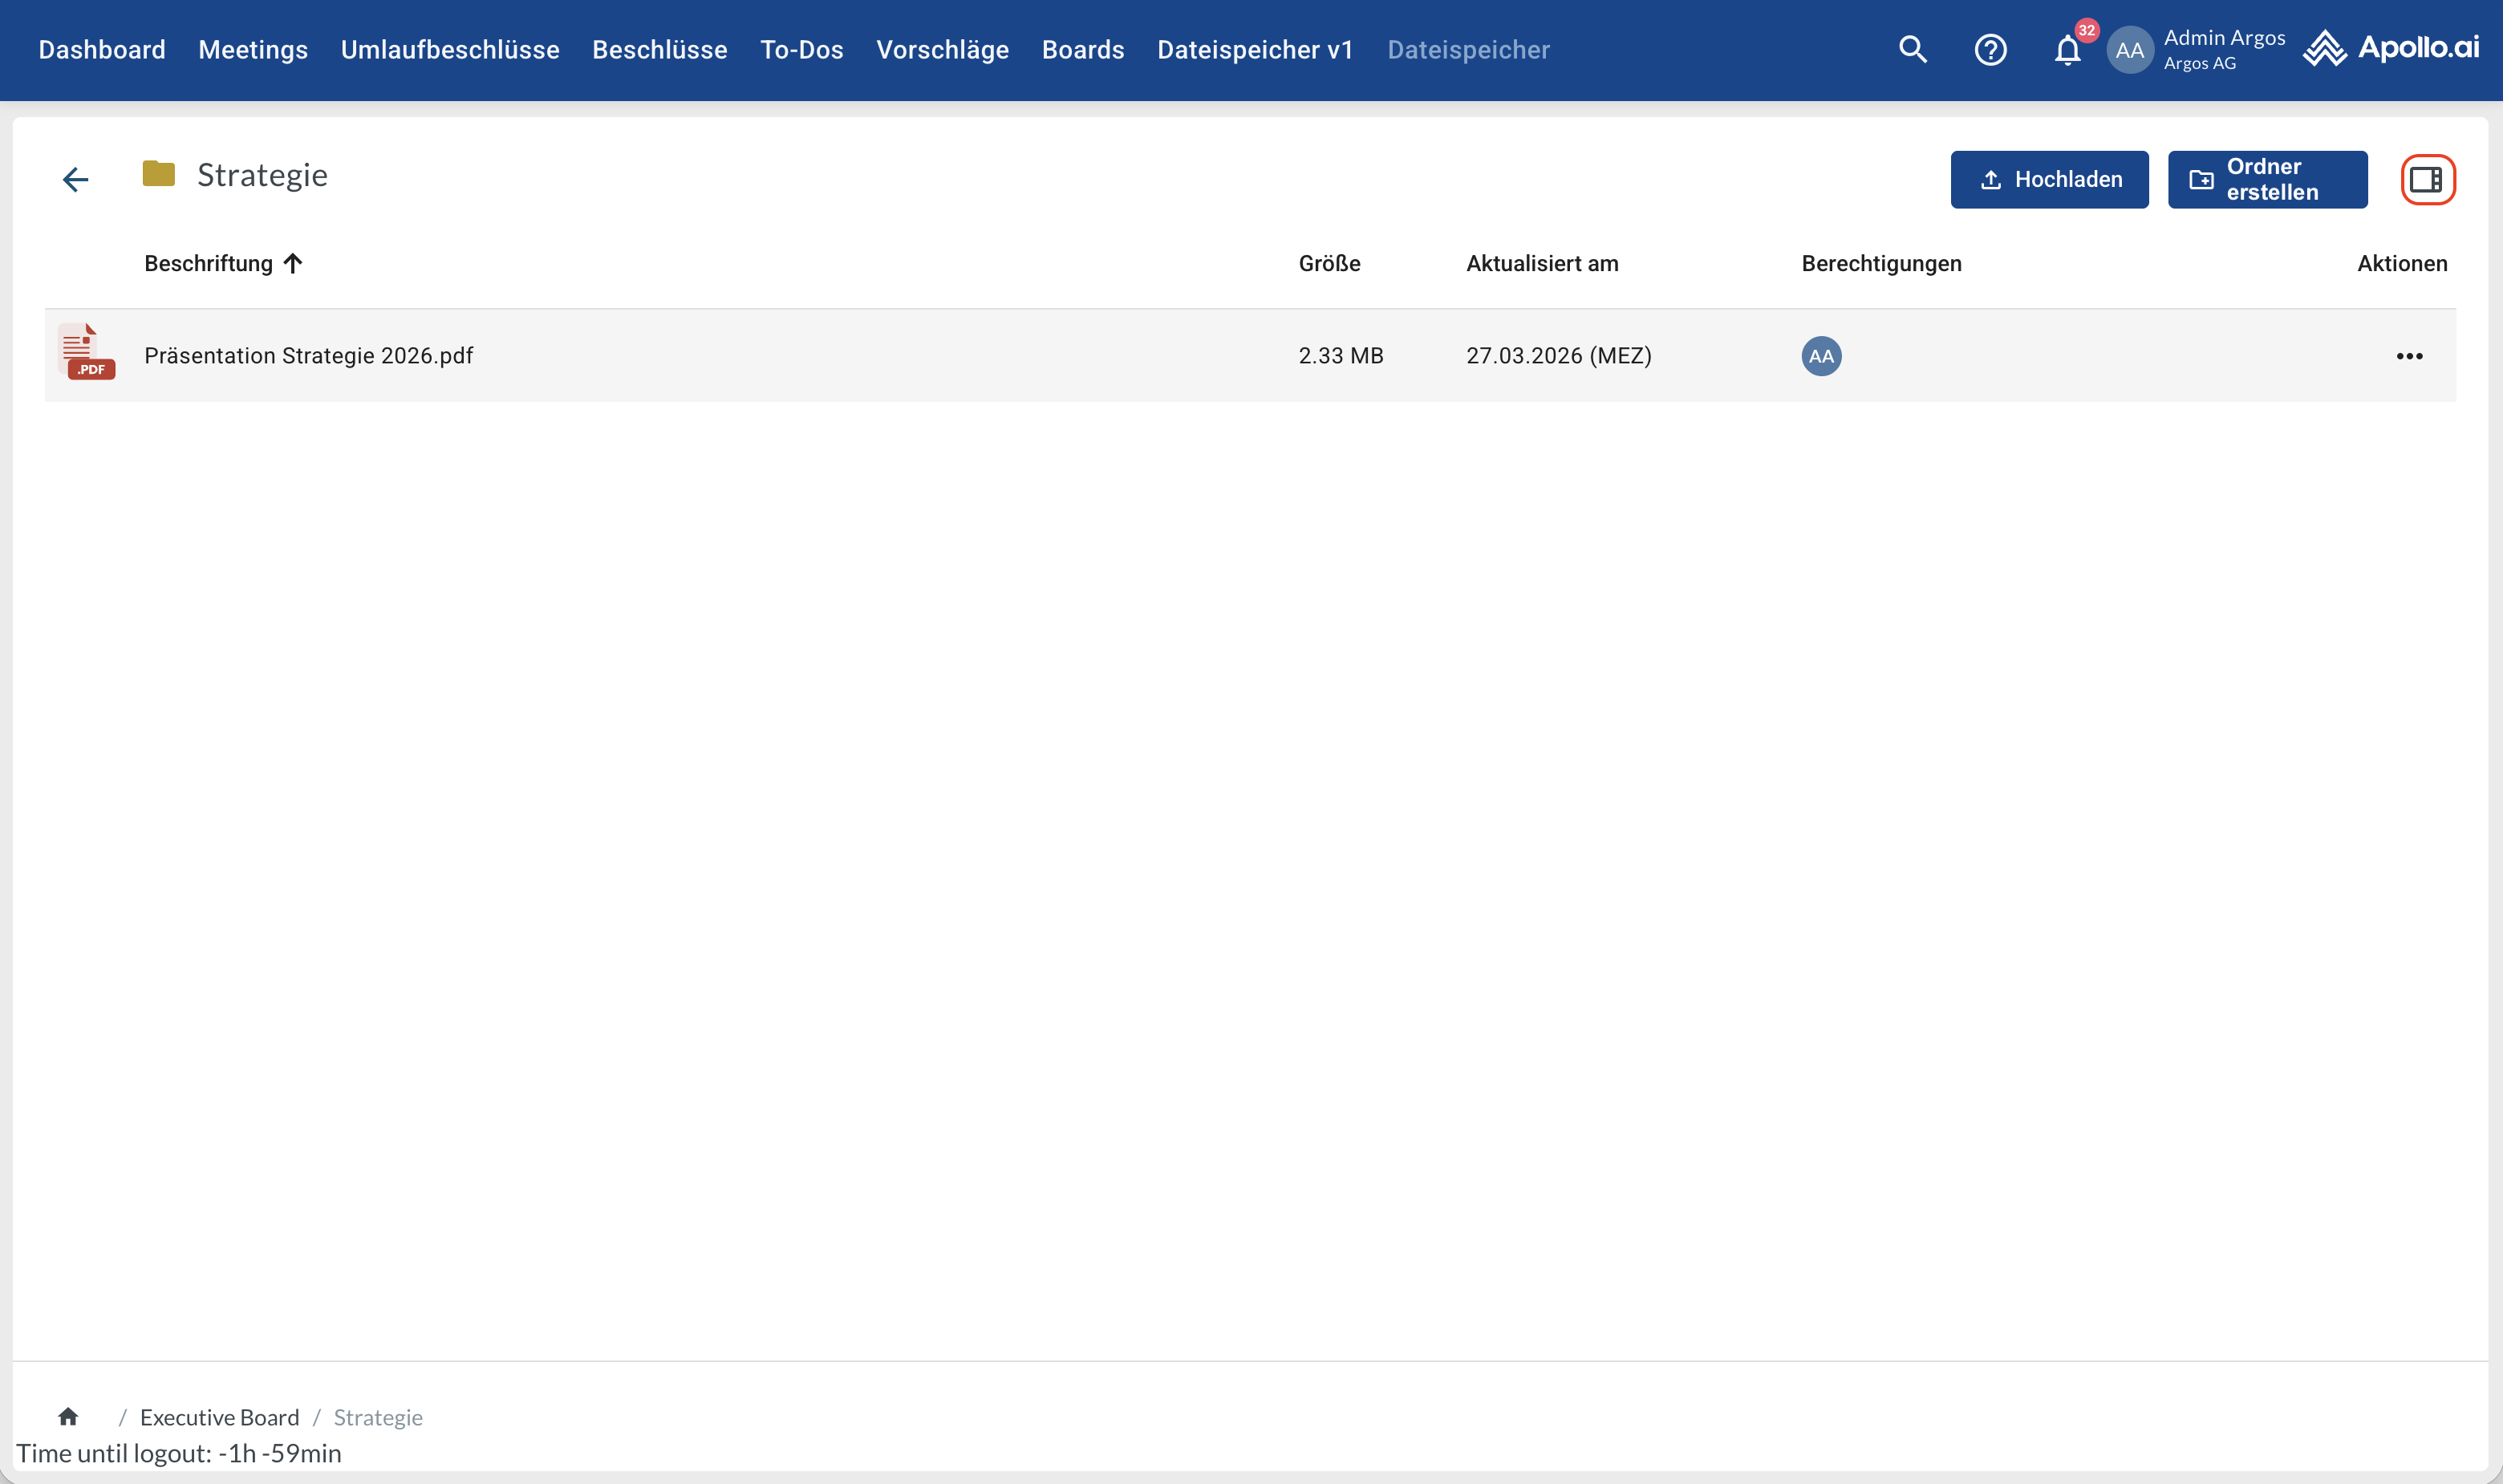2503x1484 pixels.
Task: Open notifications bell with 32 badge
Action: 2067,49
